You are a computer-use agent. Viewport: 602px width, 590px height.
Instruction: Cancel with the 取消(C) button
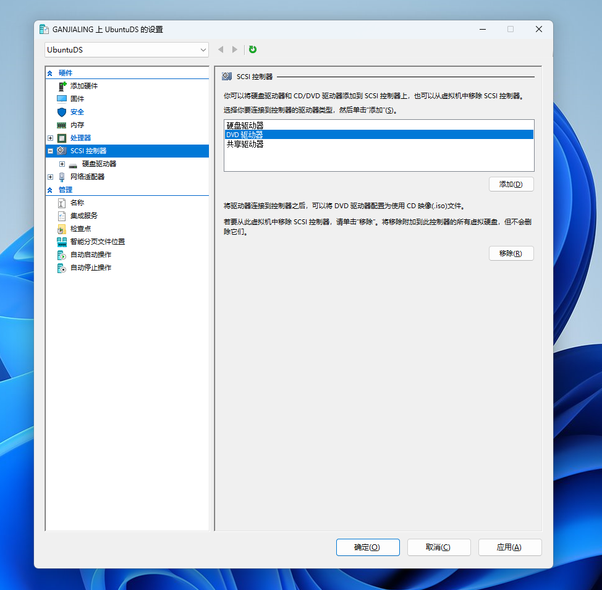coord(438,547)
